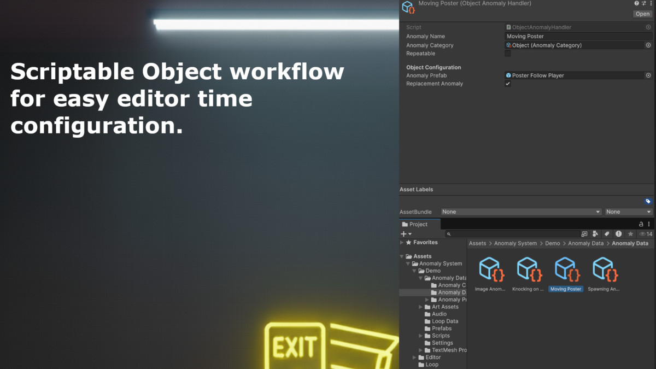The image size is (656, 369).
Task: Expand the Anomaly Pr... subfolder arrow
Action: tap(427, 300)
